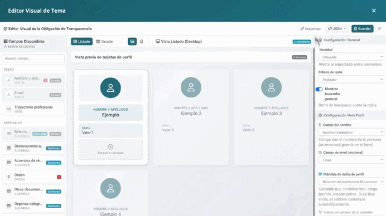Click the HTML code icon for Trayectoria profesional
Image resolution: width=386 pixels, height=216 pixels.
8,109
